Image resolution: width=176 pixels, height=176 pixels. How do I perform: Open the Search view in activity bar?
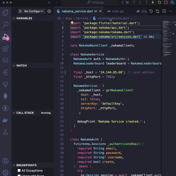pos(5,25)
